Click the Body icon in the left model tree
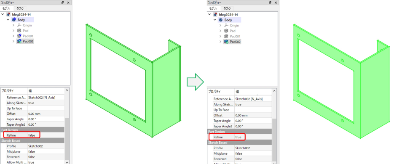This screenshot has height=164, width=394. pyautogui.click(x=14, y=20)
